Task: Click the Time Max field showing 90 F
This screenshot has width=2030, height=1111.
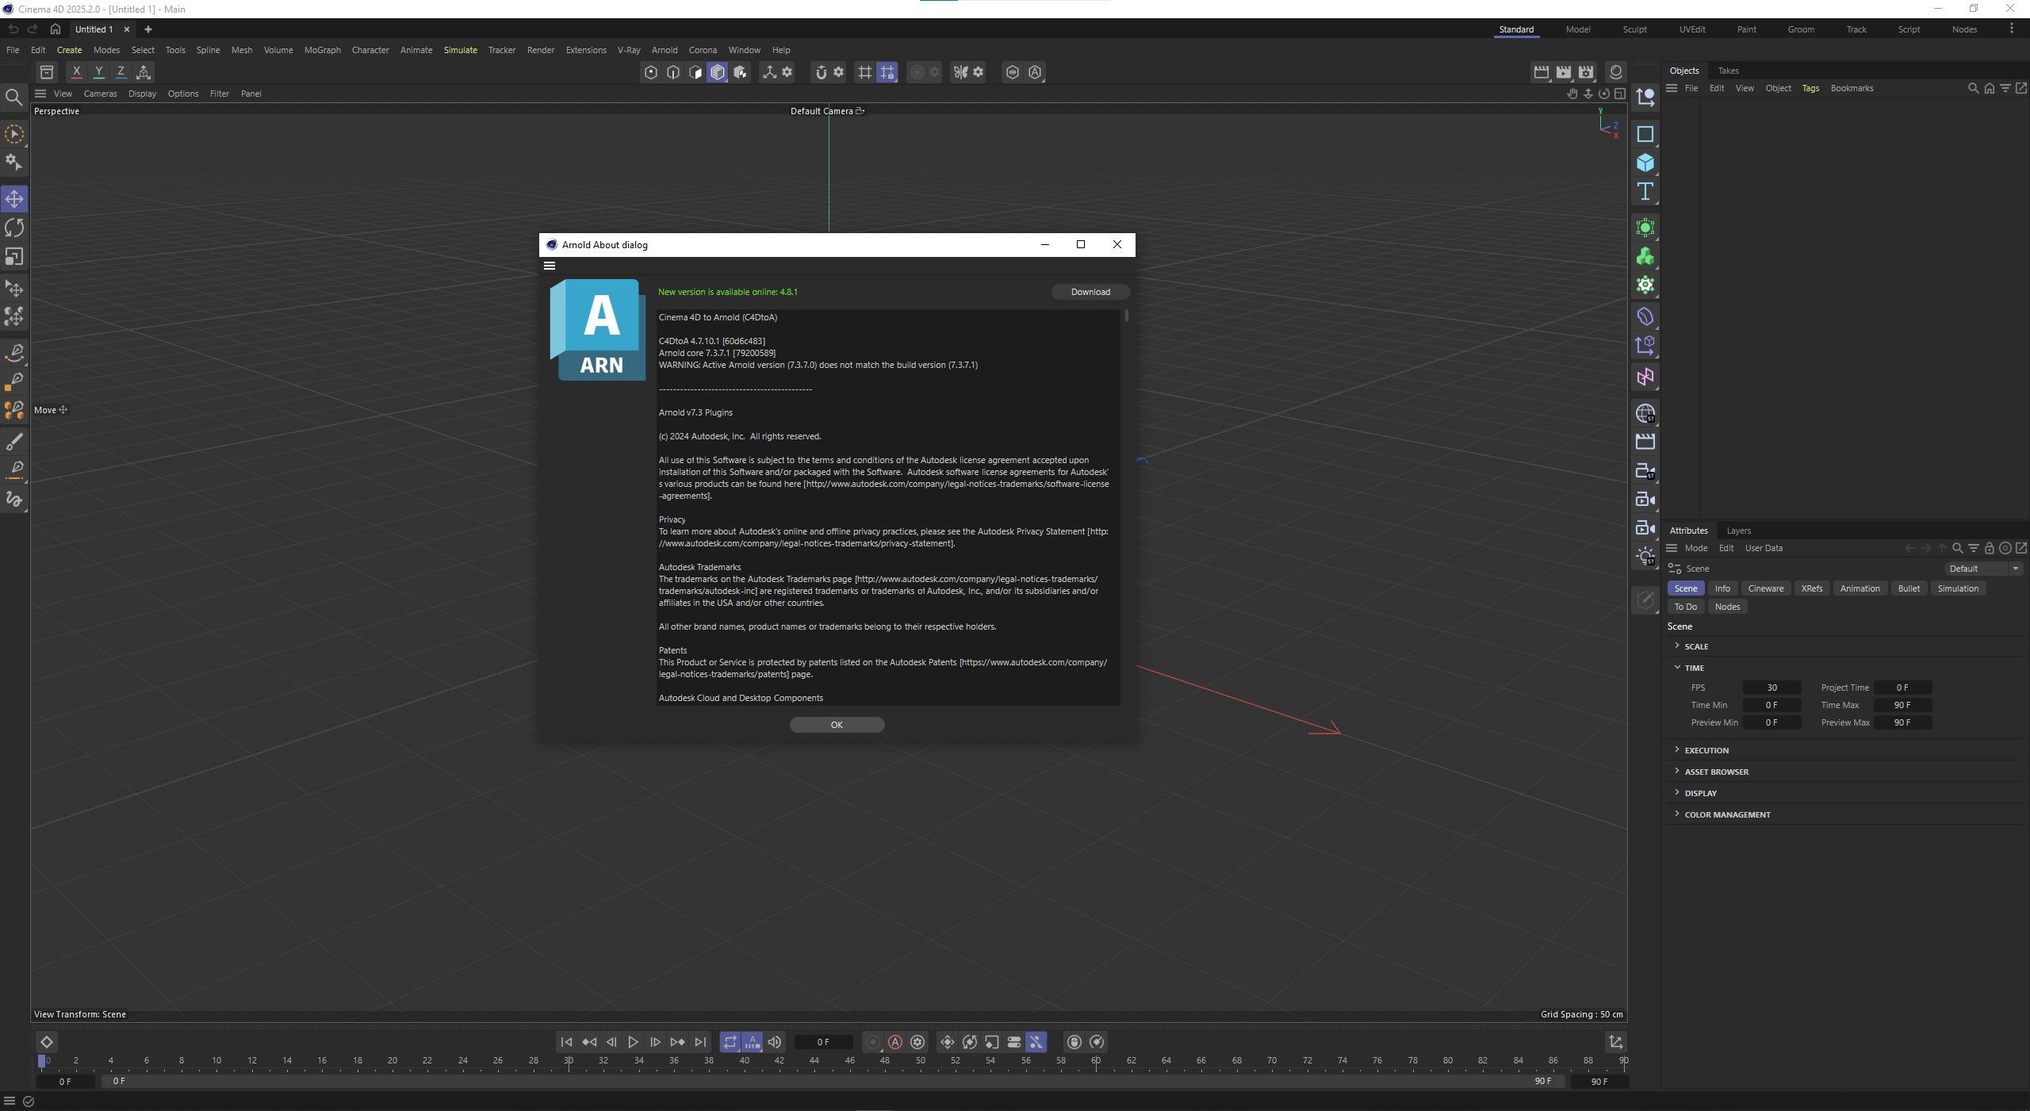Action: tap(1902, 705)
